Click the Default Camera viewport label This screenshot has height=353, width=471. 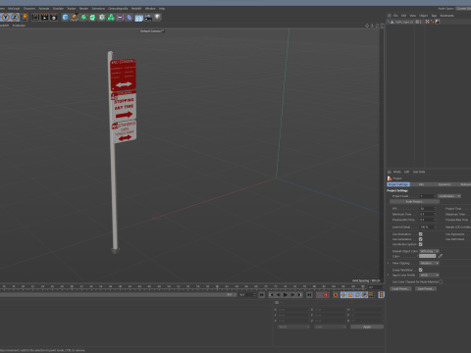tap(151, 31)
